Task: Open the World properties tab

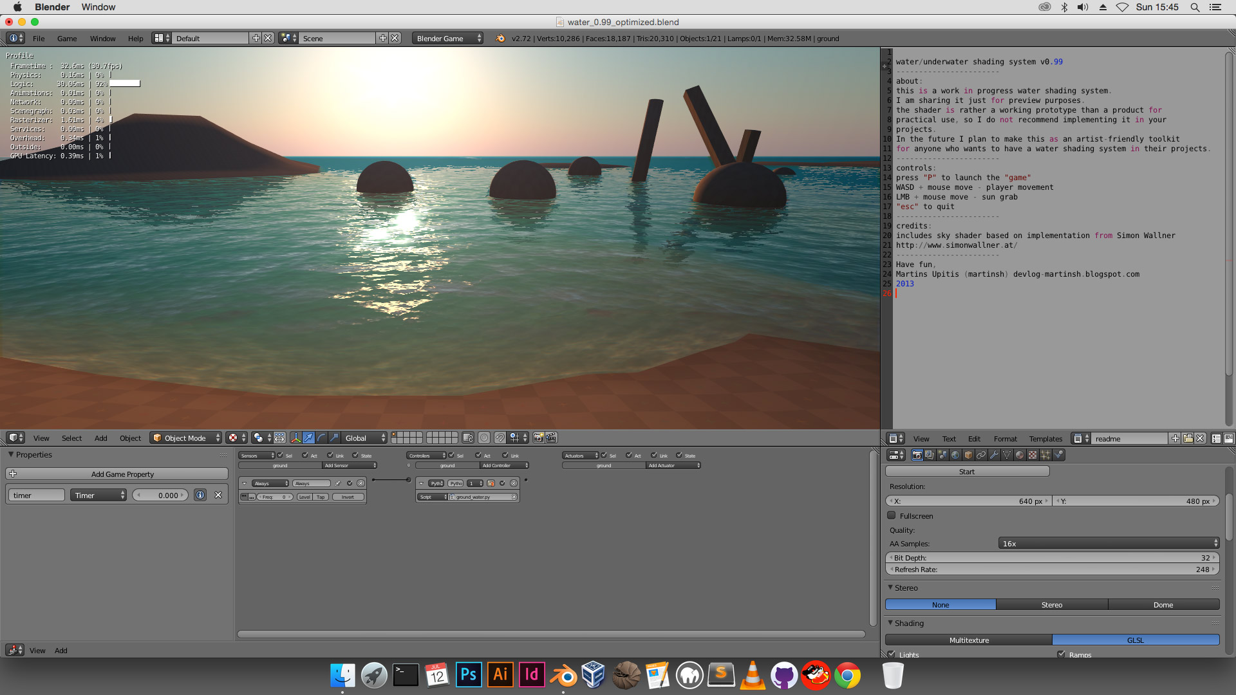Action: tap(955, 454)
